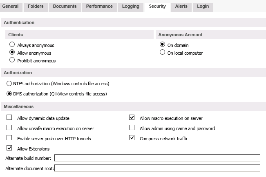Switch to the General tab
266x177 pixels.
[x=11, y=6]
